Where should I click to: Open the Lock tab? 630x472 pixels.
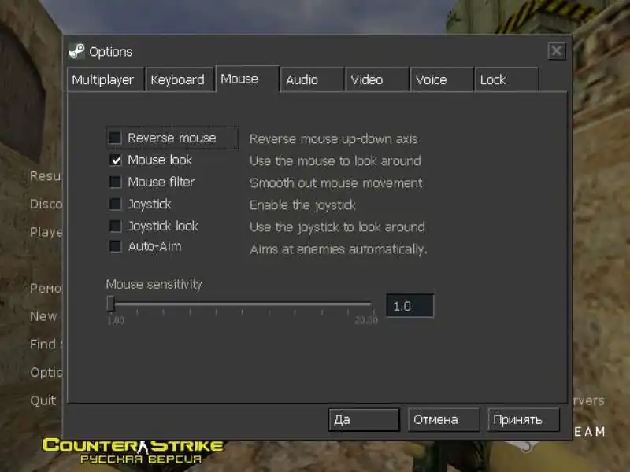506,79
